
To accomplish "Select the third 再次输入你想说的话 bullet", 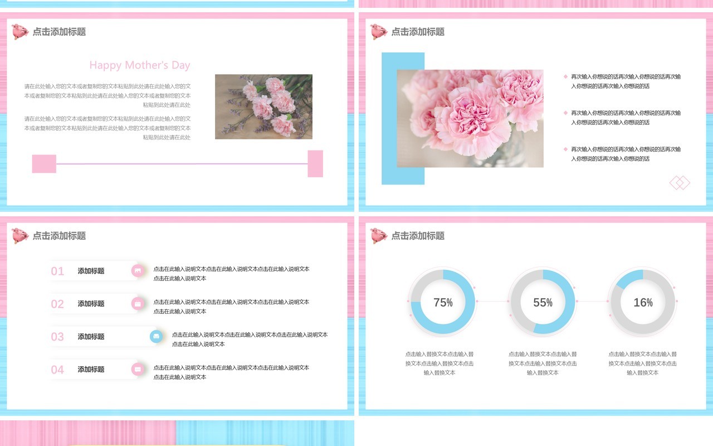I will click(x=626, y=154).
